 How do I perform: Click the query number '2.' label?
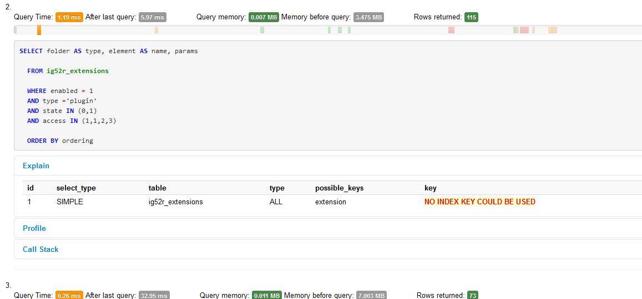point(8,7)
